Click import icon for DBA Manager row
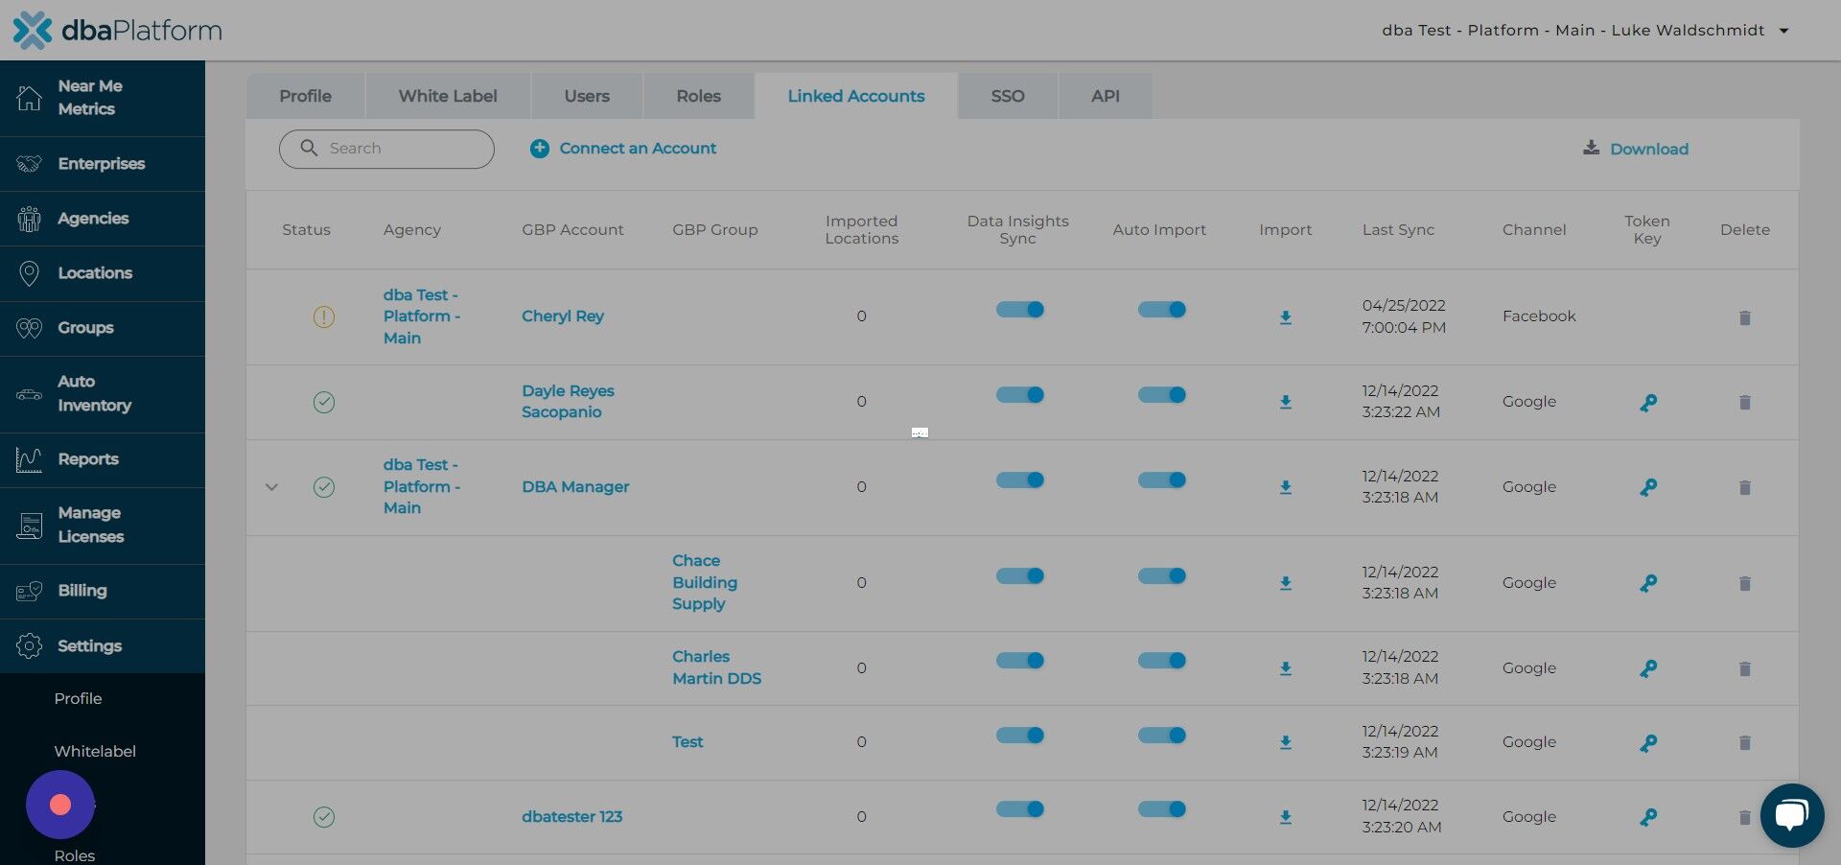 1286,487
